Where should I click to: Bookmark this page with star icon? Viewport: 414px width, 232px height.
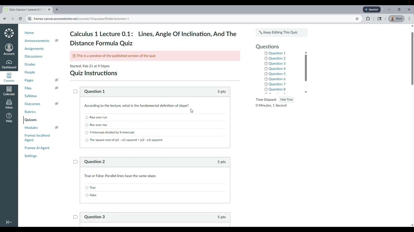[x=357, y=19]
